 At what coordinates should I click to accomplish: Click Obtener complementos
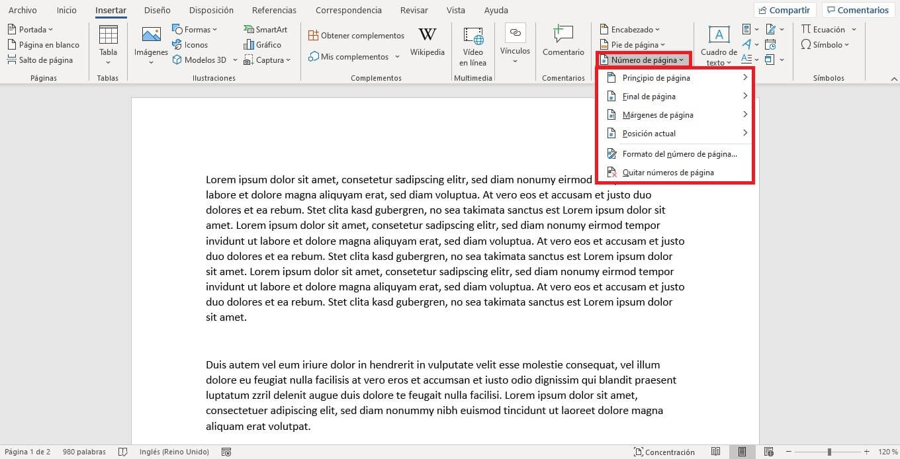point(356,36)
